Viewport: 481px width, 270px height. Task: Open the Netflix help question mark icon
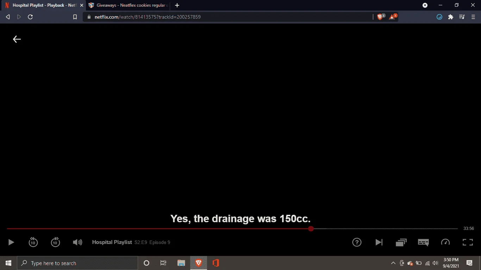point(357,242)
